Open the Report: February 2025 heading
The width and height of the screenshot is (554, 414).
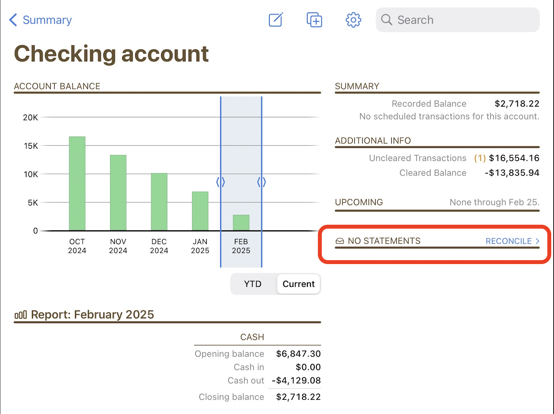pos(92,315)
